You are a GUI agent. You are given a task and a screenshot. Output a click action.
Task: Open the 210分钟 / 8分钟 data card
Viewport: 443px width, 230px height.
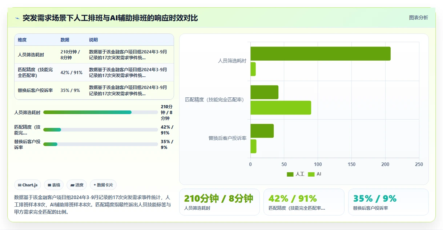click(219, 202)
